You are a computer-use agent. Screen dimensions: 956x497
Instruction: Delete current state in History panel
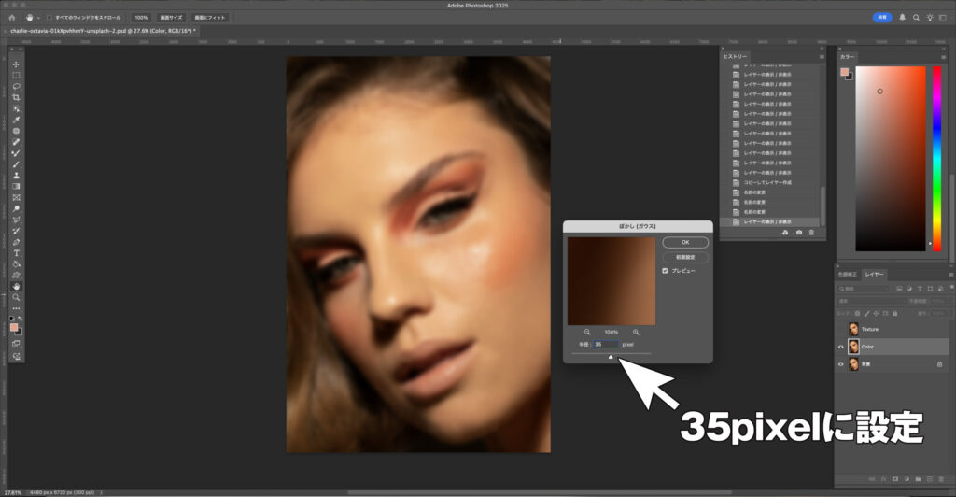811,233
